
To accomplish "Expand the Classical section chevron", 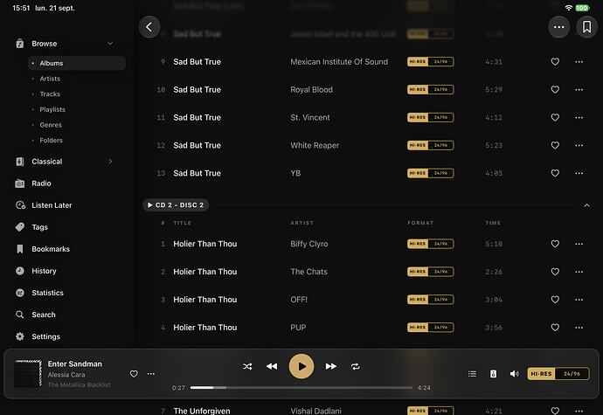I will (x=110, y=162).
